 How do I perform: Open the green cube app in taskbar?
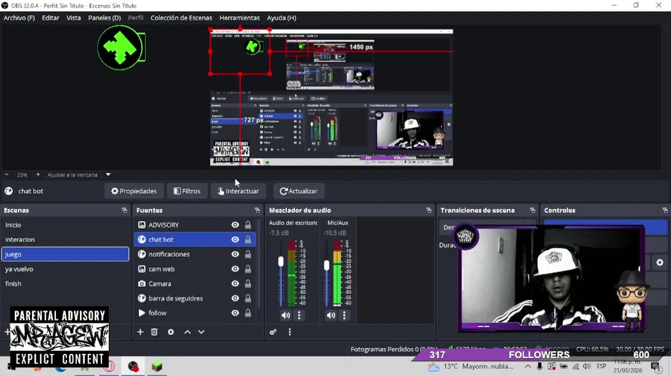[x=157, y=367]
